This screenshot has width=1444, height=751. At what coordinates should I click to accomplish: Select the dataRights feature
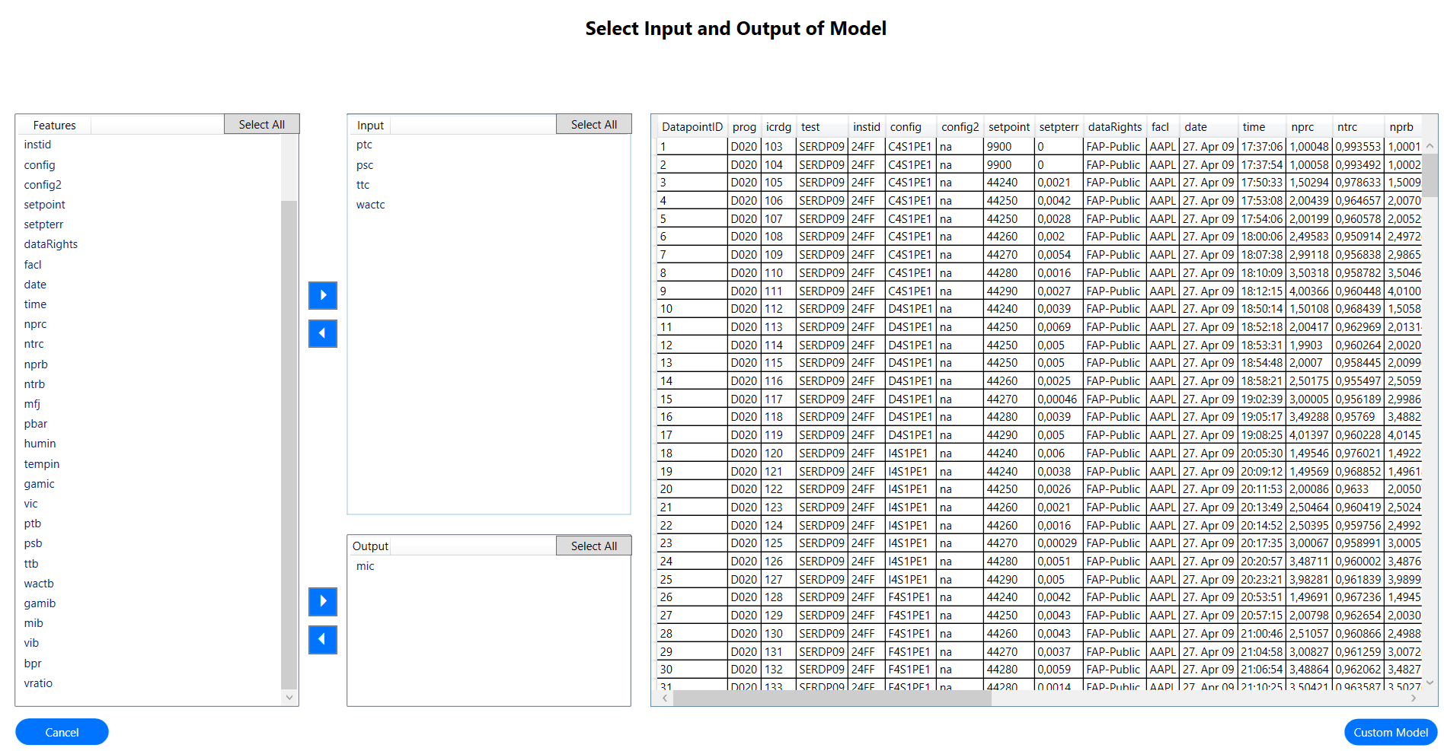[50, 243]
